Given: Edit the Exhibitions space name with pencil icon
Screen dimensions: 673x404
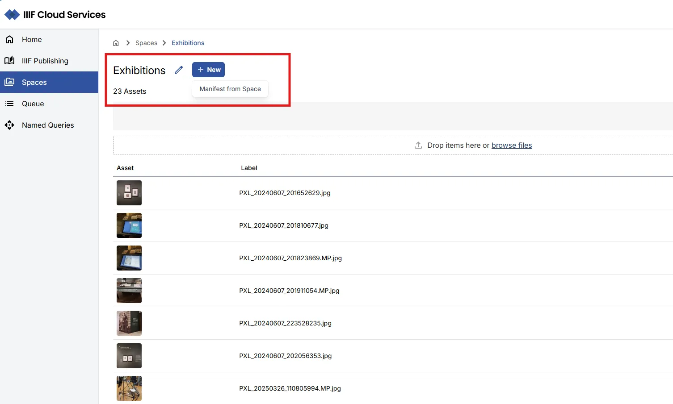Looking at the screenshot, I should pos(179,70).
